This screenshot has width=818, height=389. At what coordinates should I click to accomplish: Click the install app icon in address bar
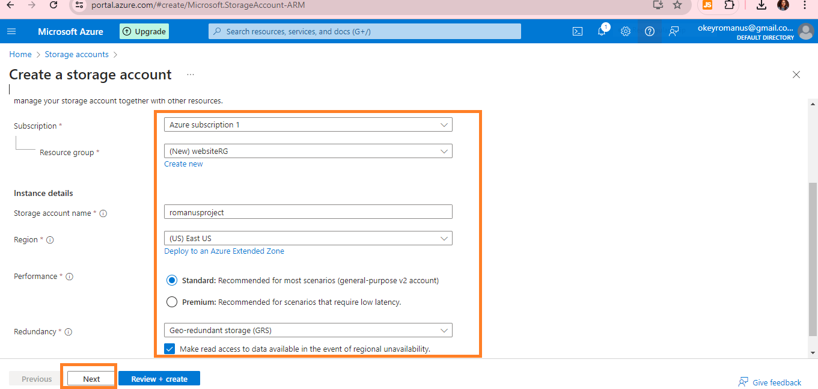pyautogui.click(x=658, y=5)
